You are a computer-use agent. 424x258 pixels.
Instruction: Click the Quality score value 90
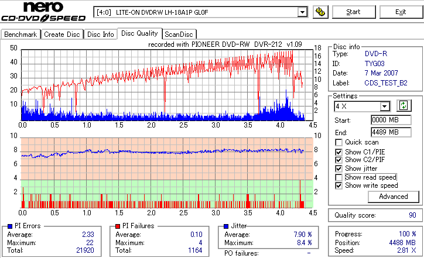(x=412, y=215)
